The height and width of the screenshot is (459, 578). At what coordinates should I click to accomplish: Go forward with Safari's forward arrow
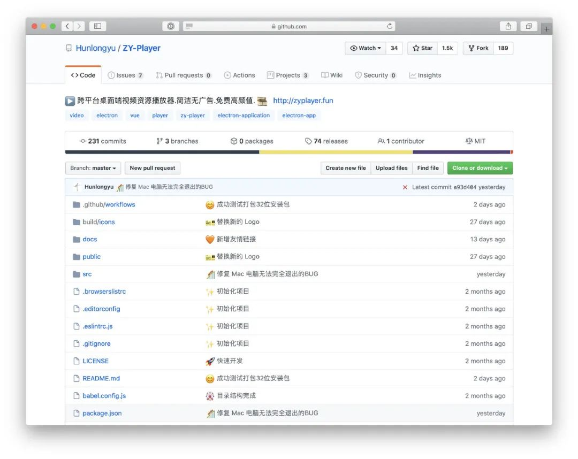pyautogui.click(x=79, y=26)
